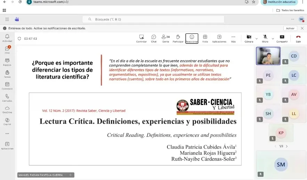Image resolution: width=307 pixels, height=180 pixels.
Task: Click the meeting shield security icon
Action: click(x=19, y=39)
